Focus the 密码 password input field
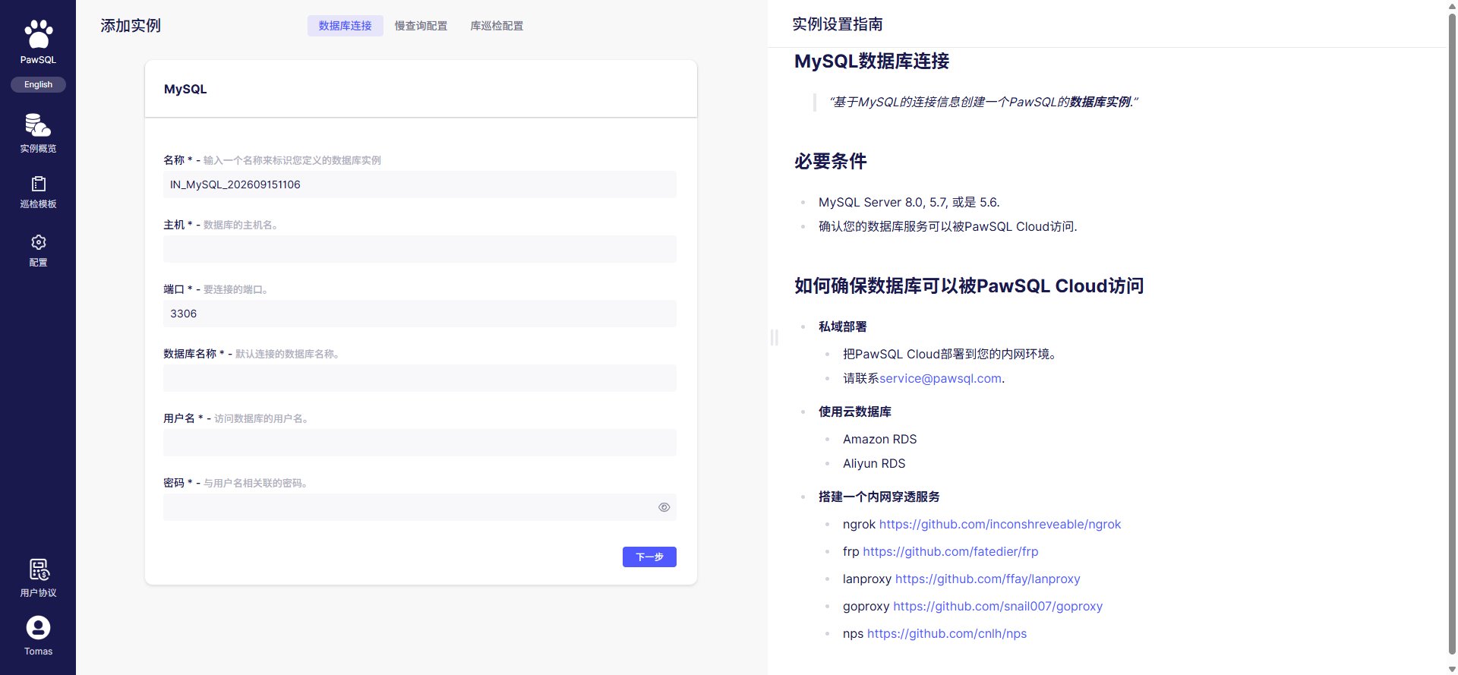This screenshot has height=675, width=1458. (x=419, y=507)
